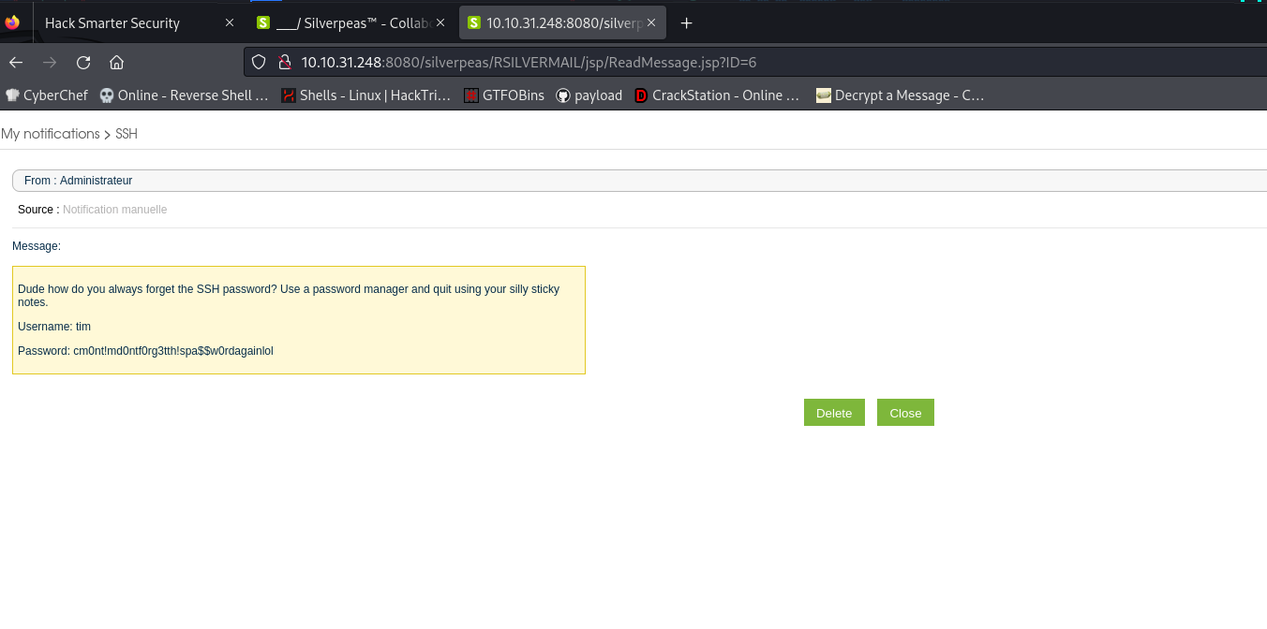Viewport: 1267px width, 629px height.
Task: Click Notification manuelle source text
Action: 114,210
